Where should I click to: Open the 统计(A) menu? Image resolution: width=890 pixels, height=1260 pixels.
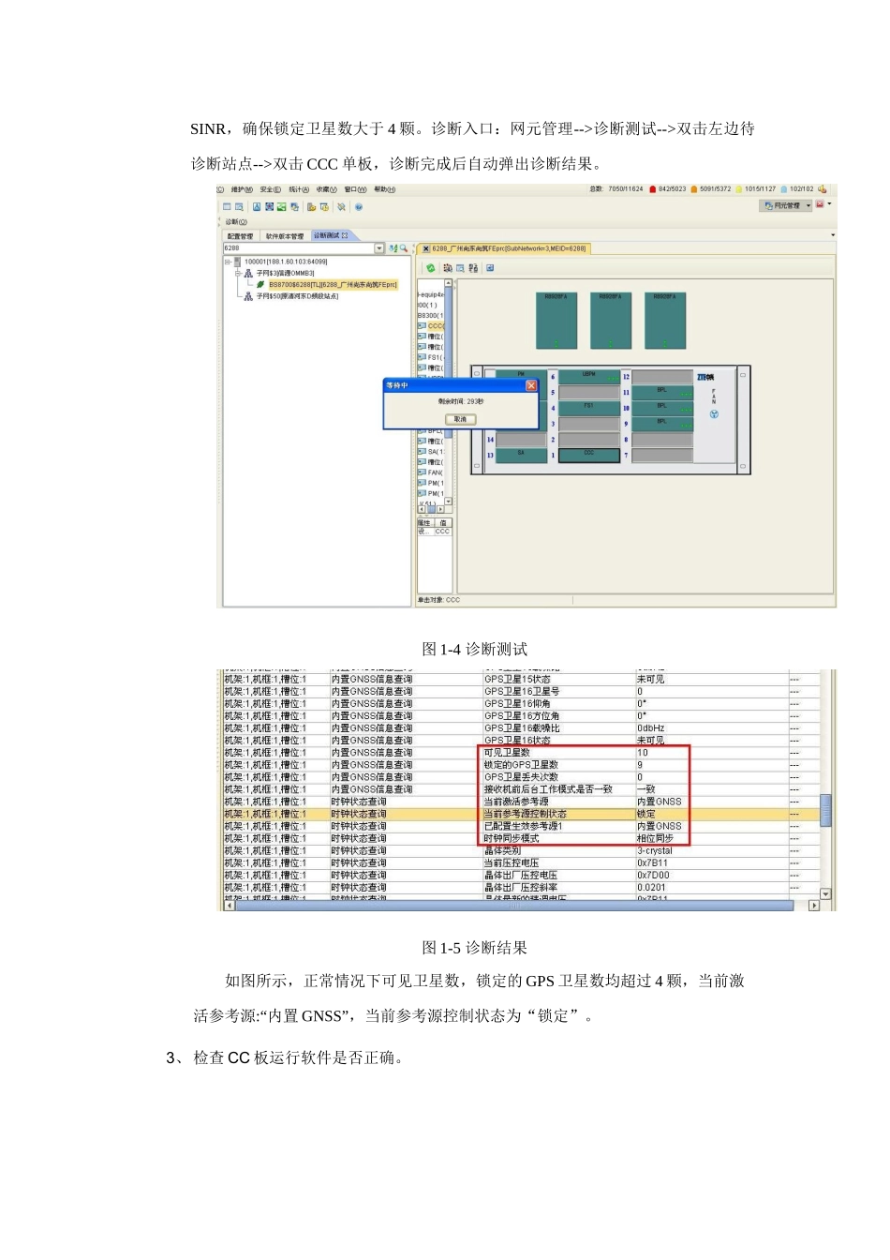tap(299, 189)
